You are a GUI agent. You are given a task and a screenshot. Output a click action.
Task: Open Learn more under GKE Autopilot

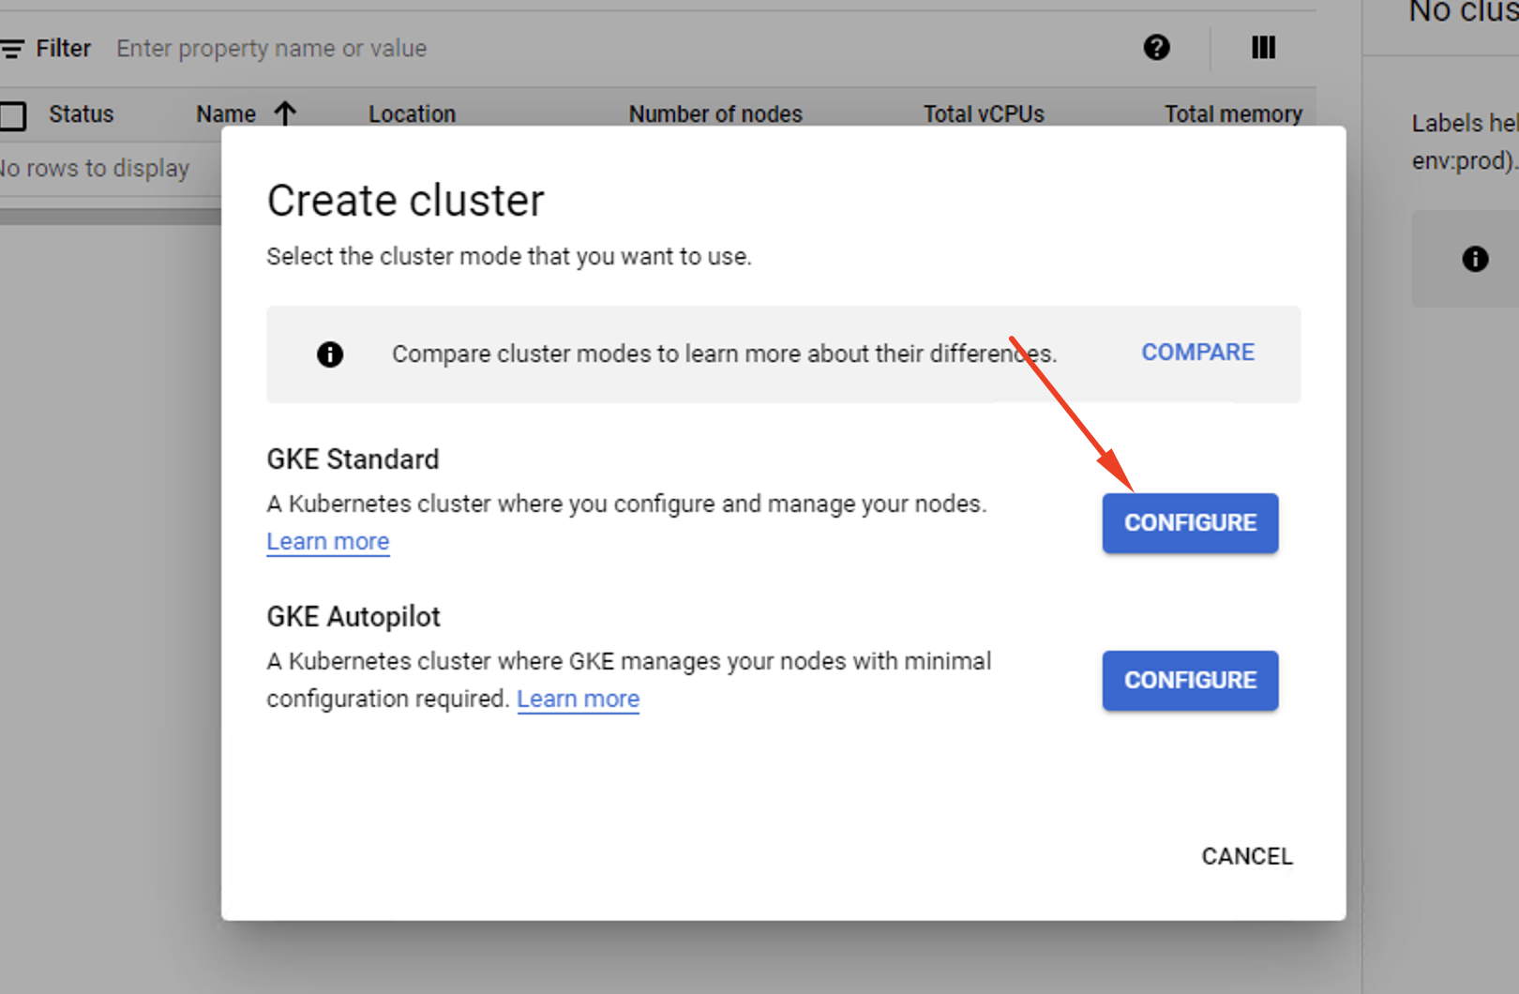579,700
